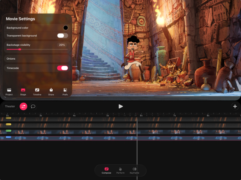Click the plus add button

pos(235,106)
